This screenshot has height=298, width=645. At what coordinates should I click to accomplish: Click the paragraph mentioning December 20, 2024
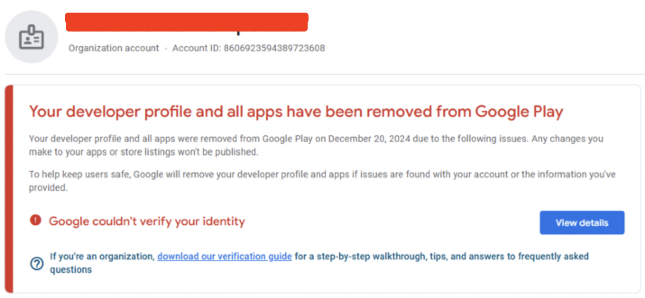316,145
